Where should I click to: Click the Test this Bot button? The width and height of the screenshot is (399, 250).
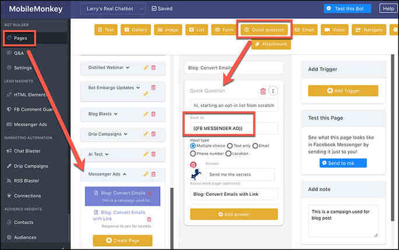pyautogui.click(x=347, y=9)
